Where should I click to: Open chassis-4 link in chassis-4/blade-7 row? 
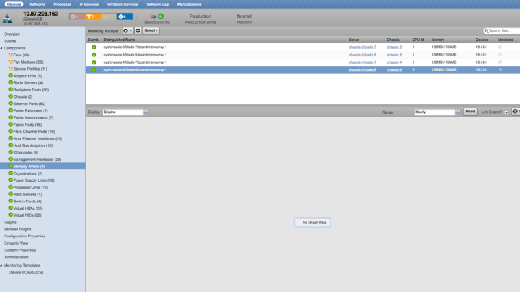point(395,62)
